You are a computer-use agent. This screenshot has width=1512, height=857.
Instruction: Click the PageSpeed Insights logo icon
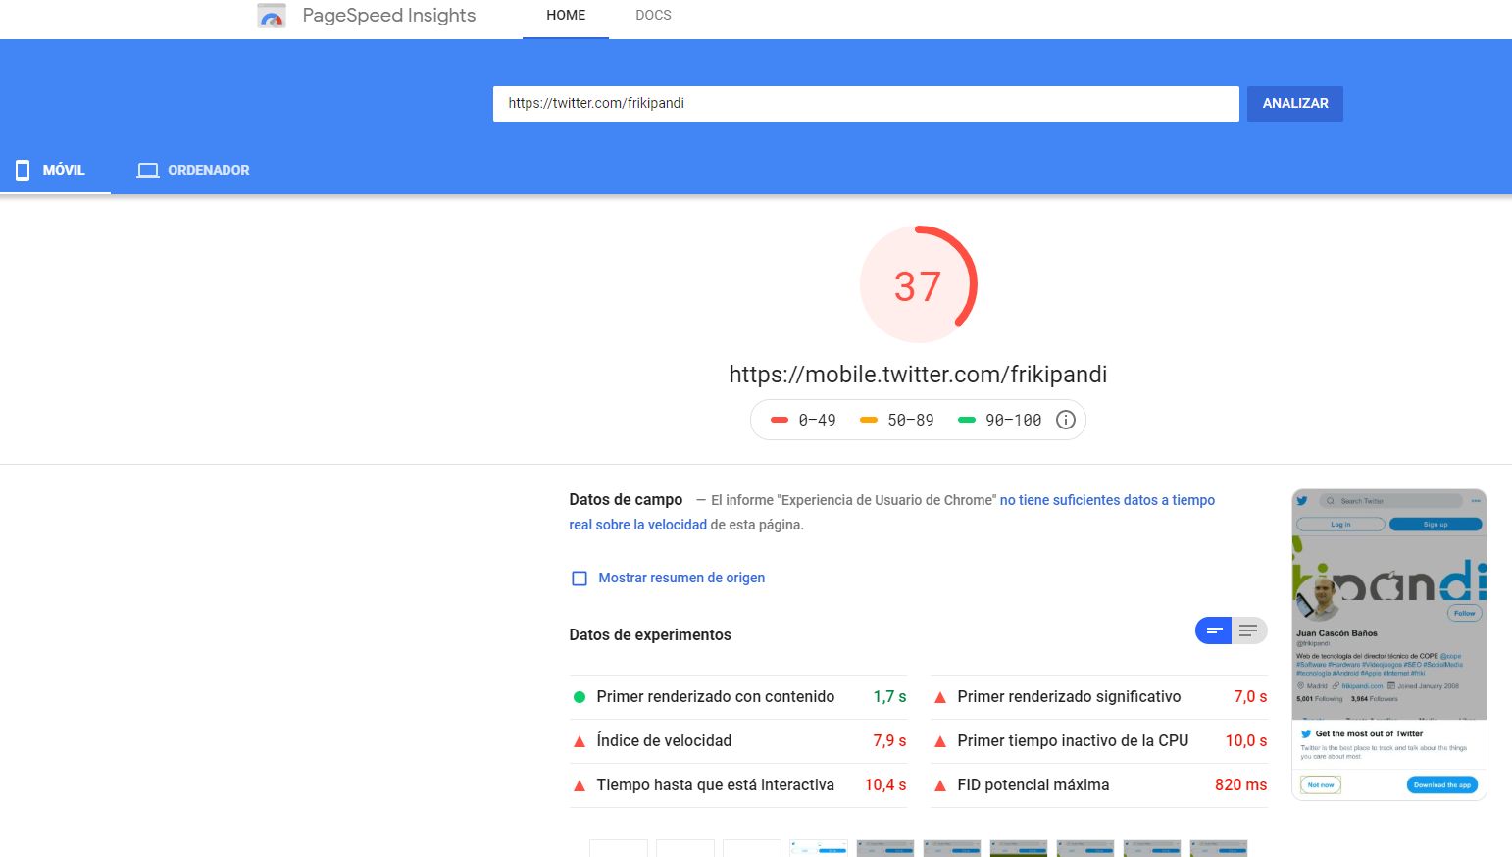[272, 16]
